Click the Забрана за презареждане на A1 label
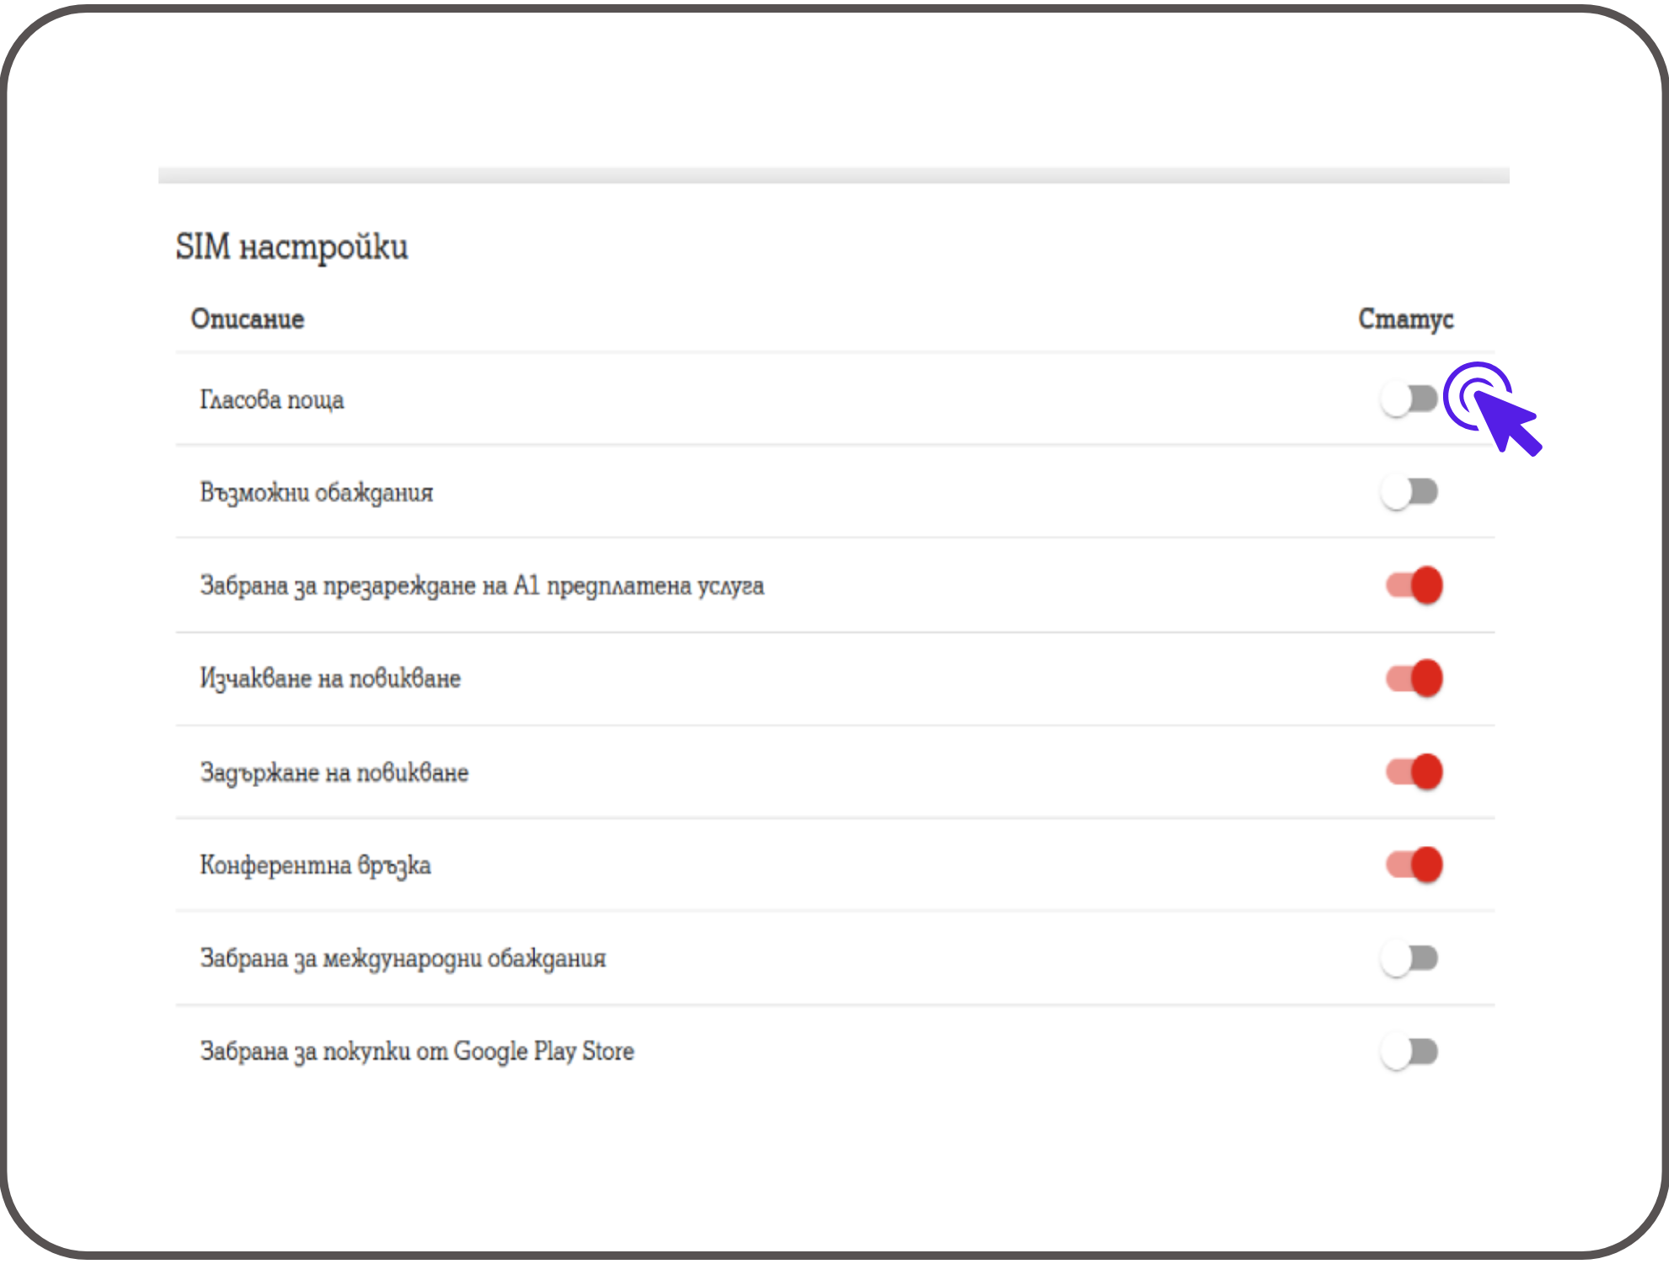This screenshot has height=1264, width=1669. [x=481, y=586]
